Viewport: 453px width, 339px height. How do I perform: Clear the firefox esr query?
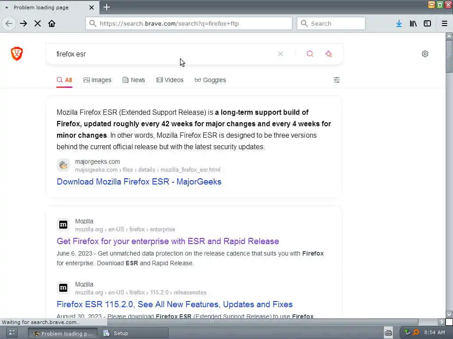[280, 54]
